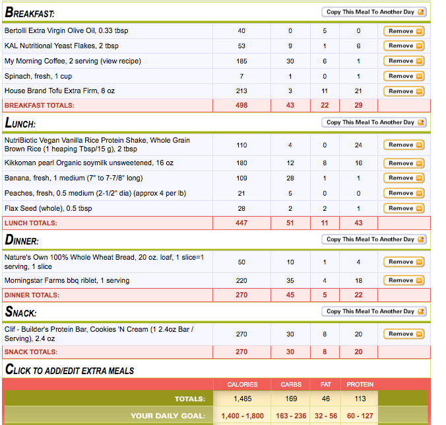Image resolution: width=446 pixels, height=425 pixels.
Task: Remove Morningstar Farms bbq riblet
Action: 403,280
